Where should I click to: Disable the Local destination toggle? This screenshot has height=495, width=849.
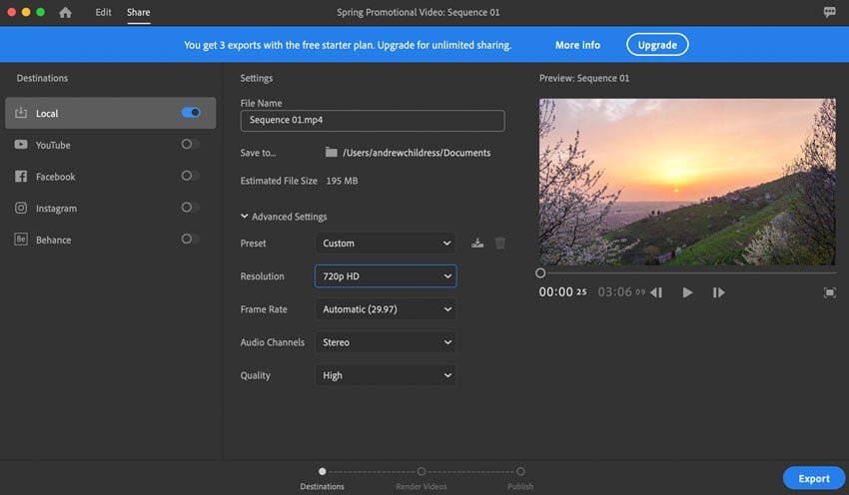(191, 113)
